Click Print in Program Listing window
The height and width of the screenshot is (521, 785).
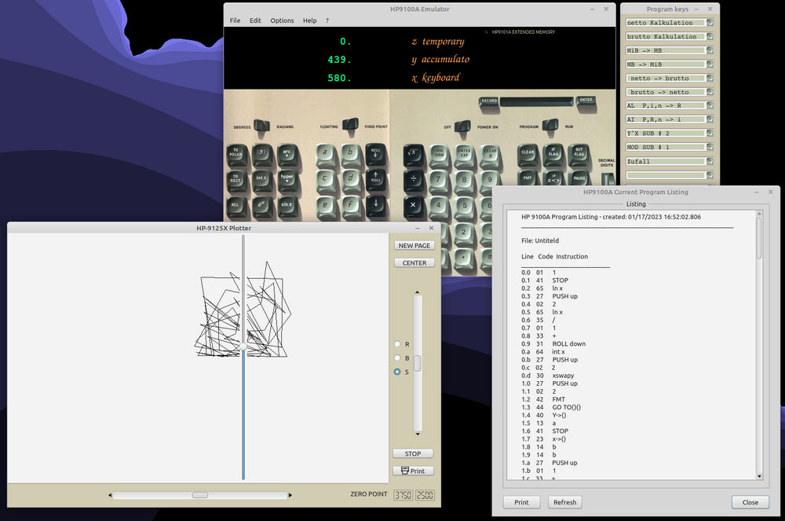(521, 502)
